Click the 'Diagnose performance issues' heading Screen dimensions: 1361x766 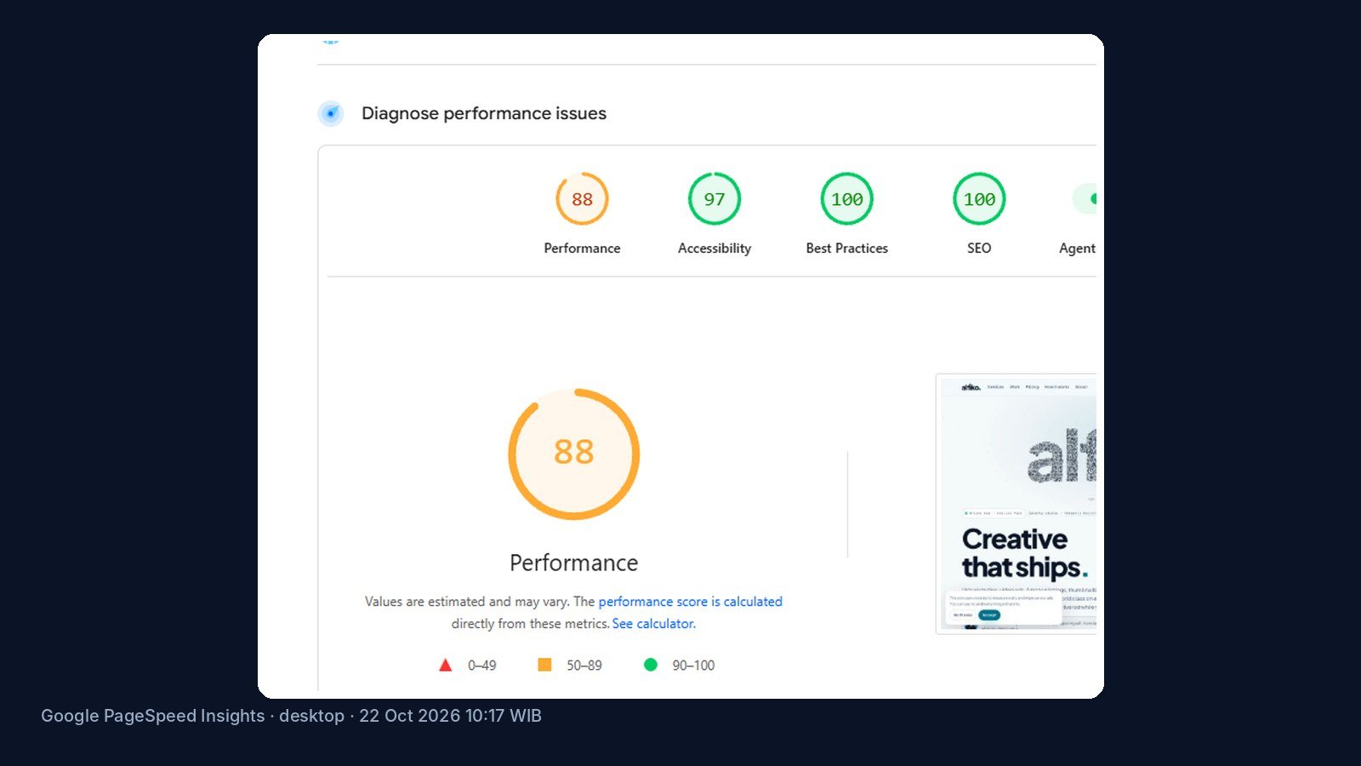click(x=484, y=113)
